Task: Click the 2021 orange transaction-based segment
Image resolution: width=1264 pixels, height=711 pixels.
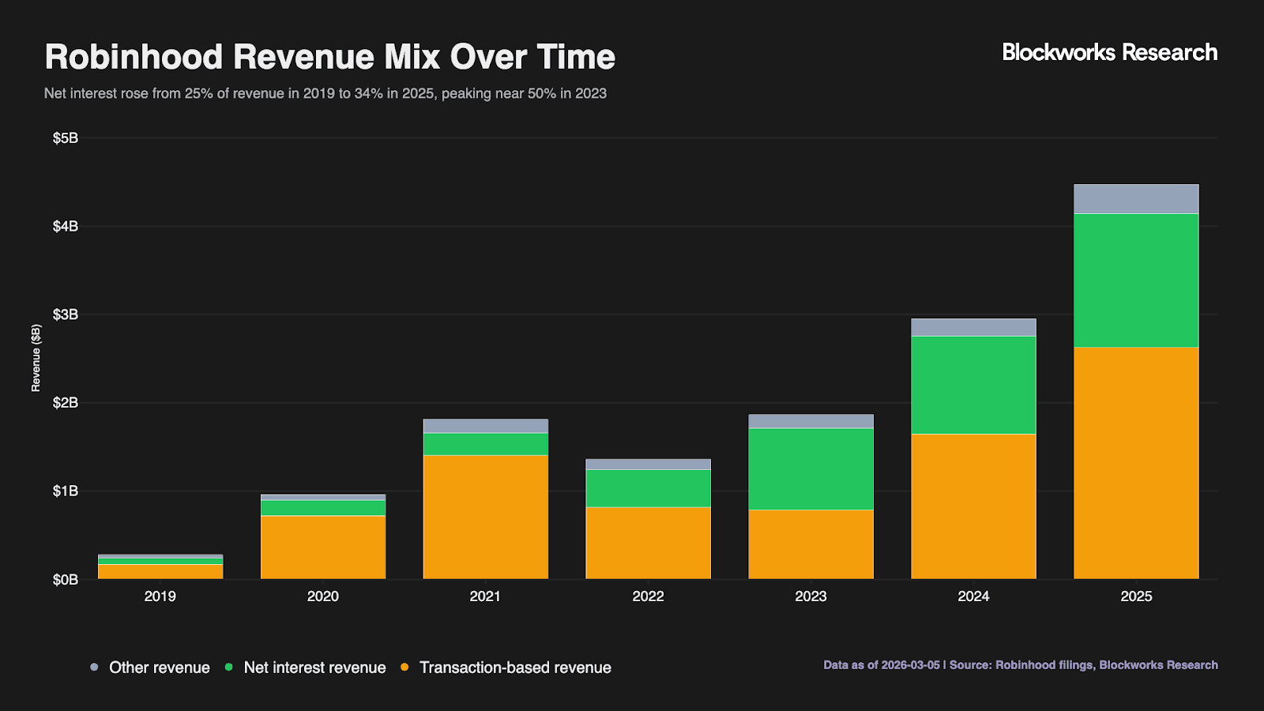Action: [485, 517]
